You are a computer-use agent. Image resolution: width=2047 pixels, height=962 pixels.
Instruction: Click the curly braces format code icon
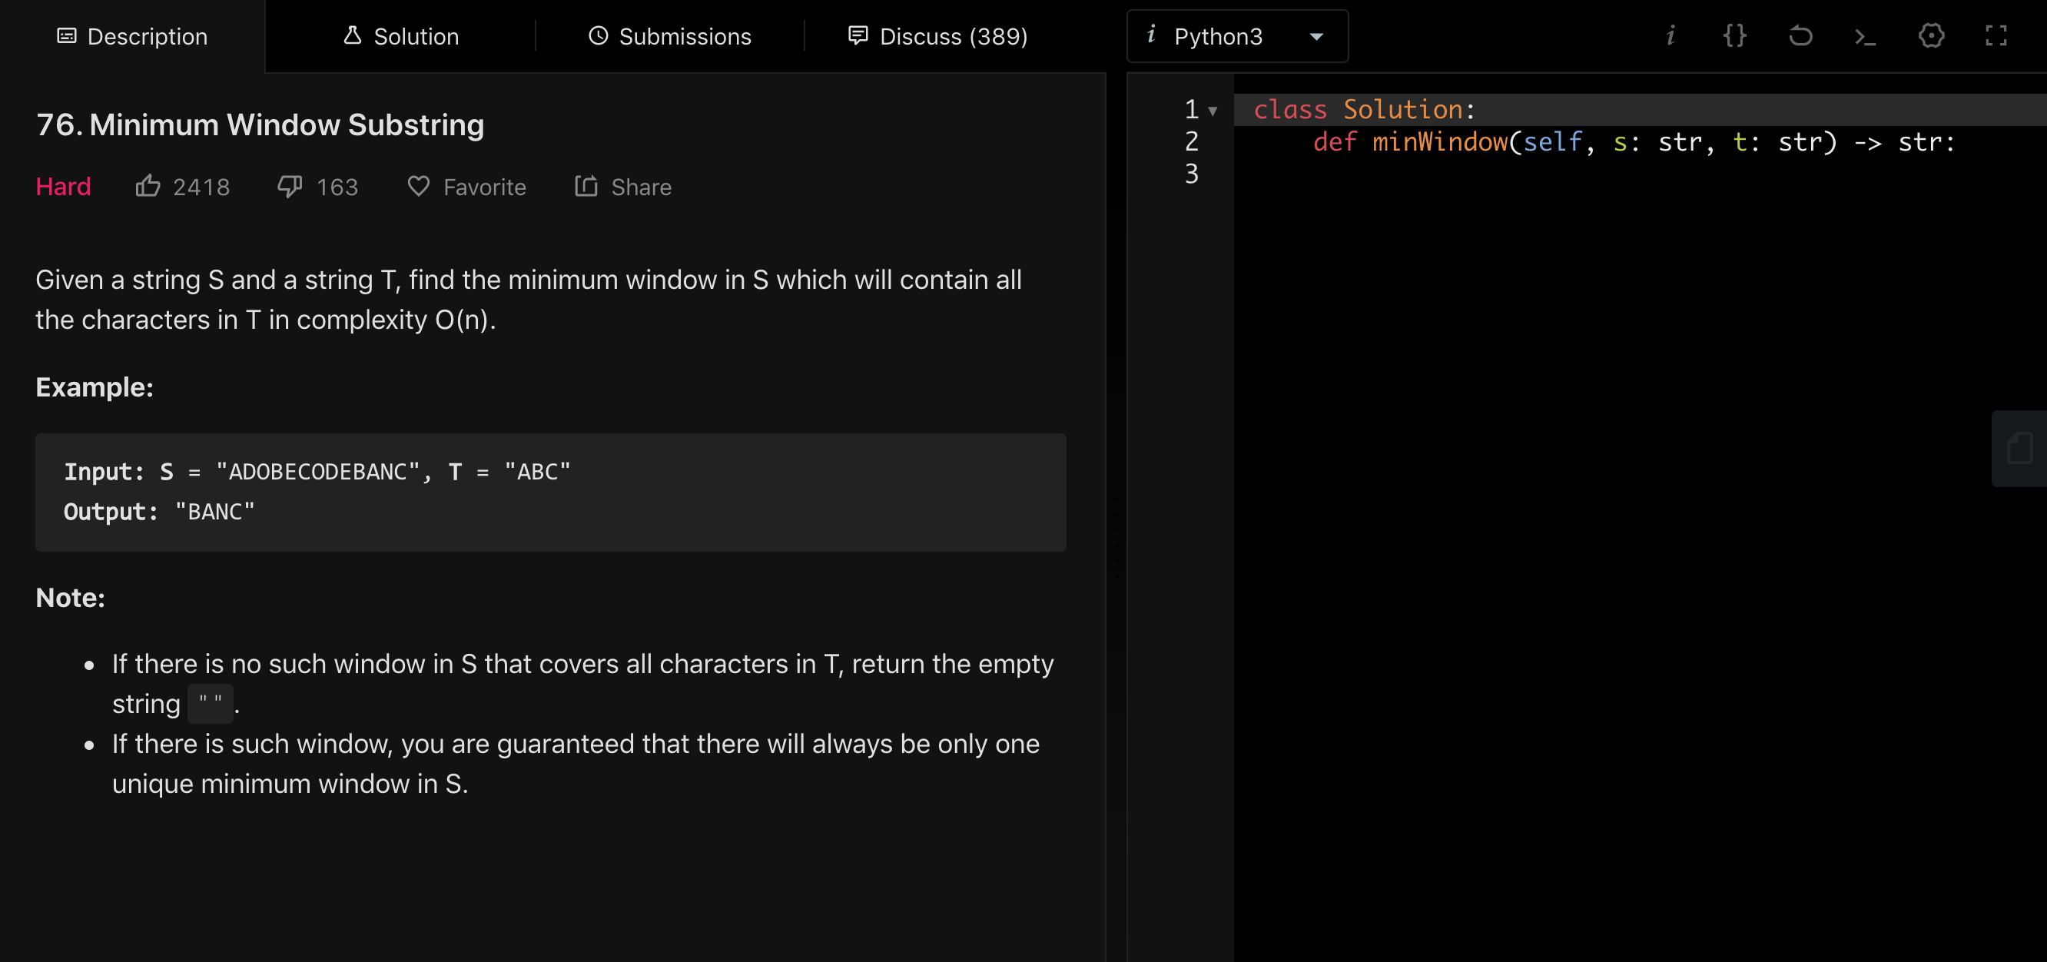tap(1735, 36)
